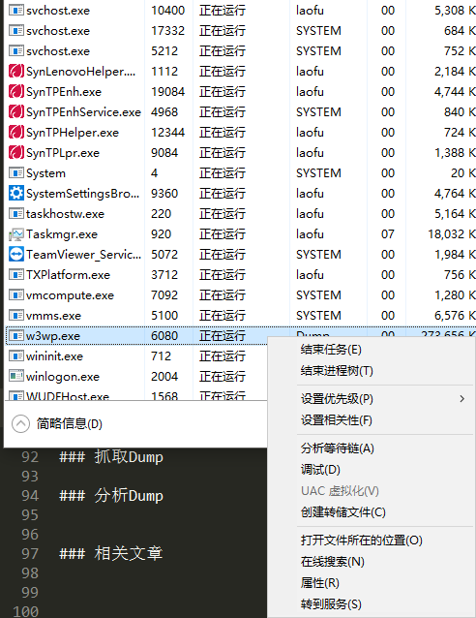Click memory value 4,764 K

(455, 194)
